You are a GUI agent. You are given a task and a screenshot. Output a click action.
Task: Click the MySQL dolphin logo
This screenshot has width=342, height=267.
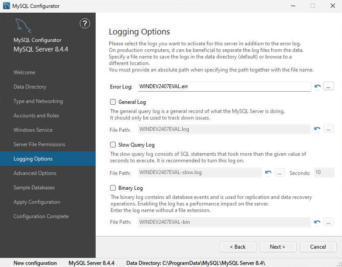coord(23,26)
